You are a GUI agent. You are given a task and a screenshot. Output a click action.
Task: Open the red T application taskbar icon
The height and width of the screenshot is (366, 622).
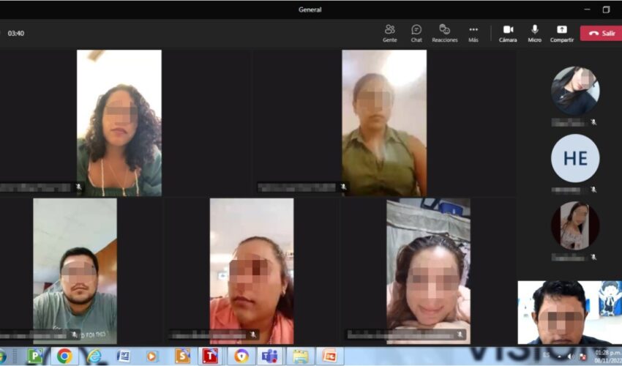coord(210,356)
